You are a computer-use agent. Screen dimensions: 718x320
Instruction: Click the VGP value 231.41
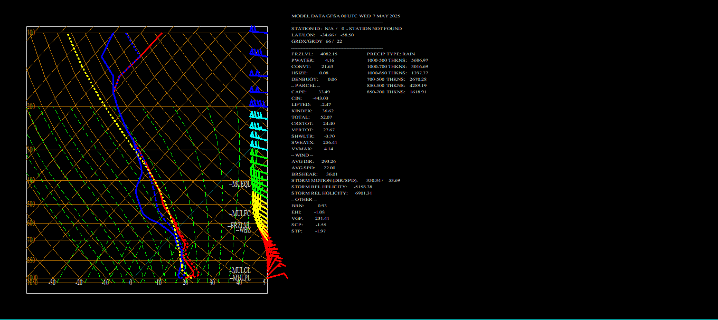click(x=322, y=218)
